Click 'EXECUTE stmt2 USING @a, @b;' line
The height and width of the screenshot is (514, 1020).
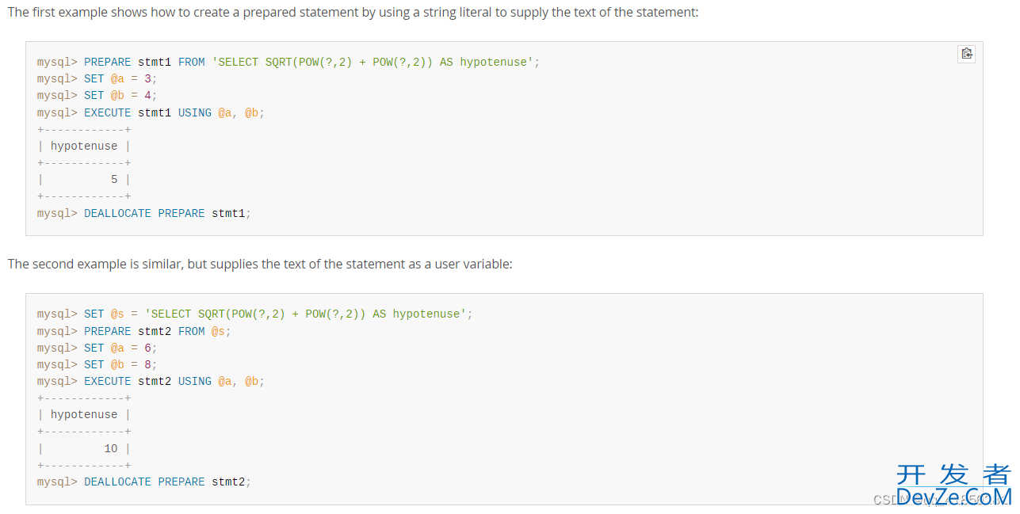(x=151, y=381)
